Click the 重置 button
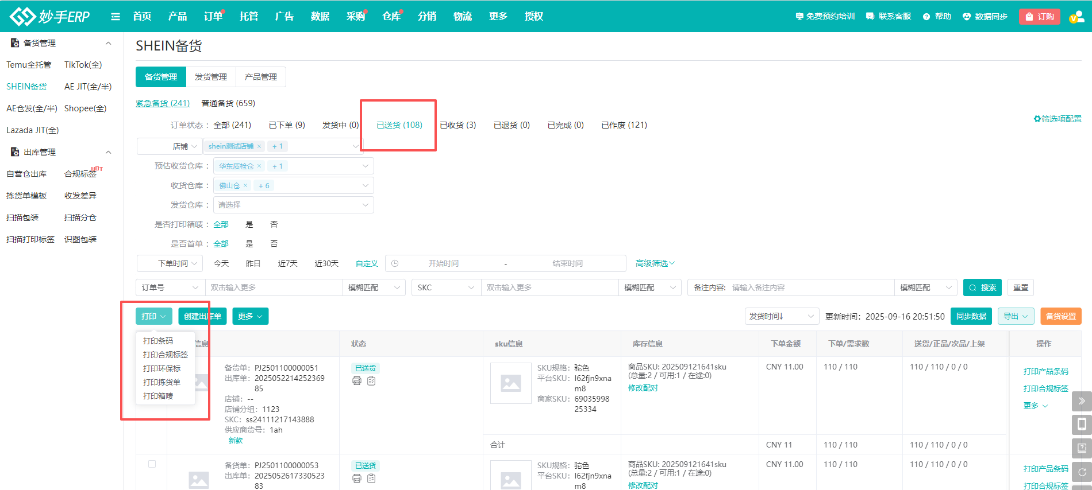Image resolution: width=1092 pixels, height=490 pixels. point(1021,287)
